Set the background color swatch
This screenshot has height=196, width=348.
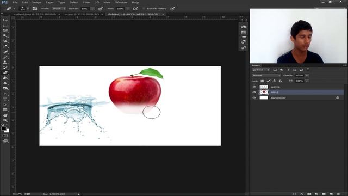coord(7,131)
